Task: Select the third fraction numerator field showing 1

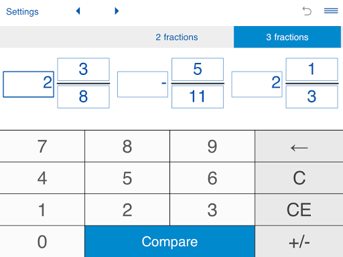Action: click(312, 70)
